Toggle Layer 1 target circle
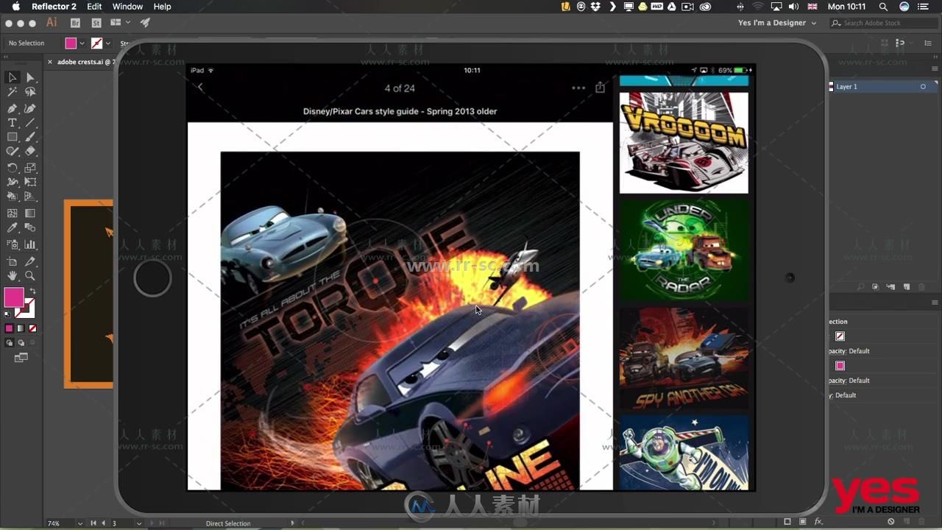This screenshot has height=530, width=942. click(x=923, y=87)
